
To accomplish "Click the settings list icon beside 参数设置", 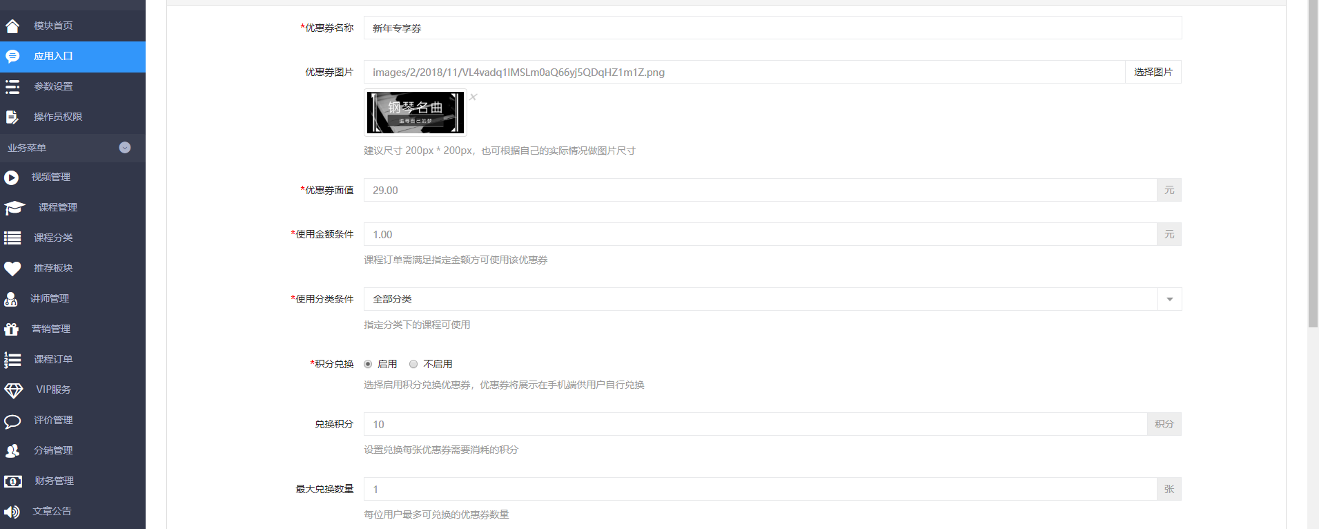I will point(12,87).
